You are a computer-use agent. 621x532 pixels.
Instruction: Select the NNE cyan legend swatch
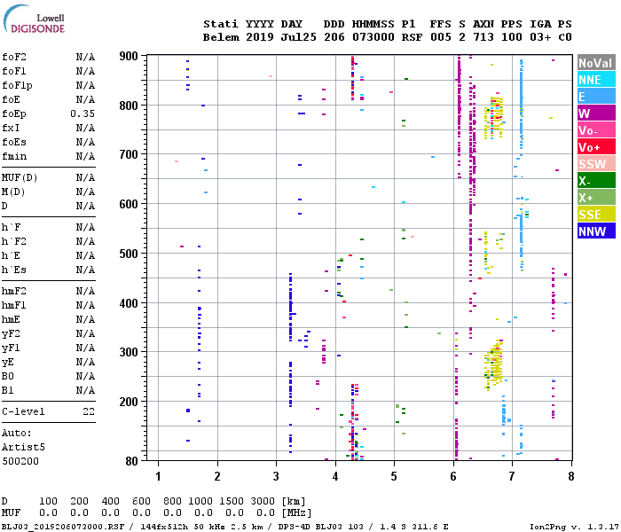point(596,79)
